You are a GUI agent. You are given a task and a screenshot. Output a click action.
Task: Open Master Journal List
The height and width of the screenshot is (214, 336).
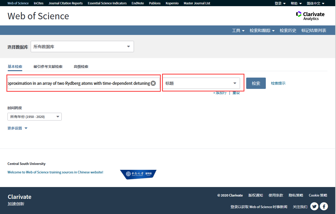point(197,3)
